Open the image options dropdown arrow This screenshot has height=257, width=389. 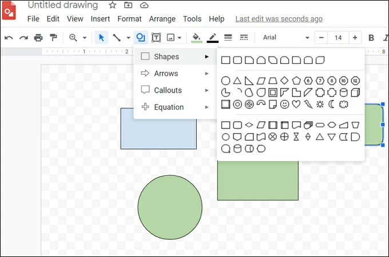[x=180, y=38]
